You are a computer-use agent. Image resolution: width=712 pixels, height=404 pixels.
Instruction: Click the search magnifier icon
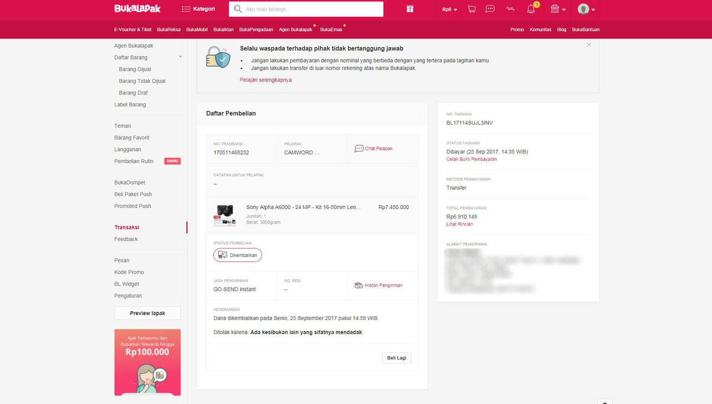point(238,9)
